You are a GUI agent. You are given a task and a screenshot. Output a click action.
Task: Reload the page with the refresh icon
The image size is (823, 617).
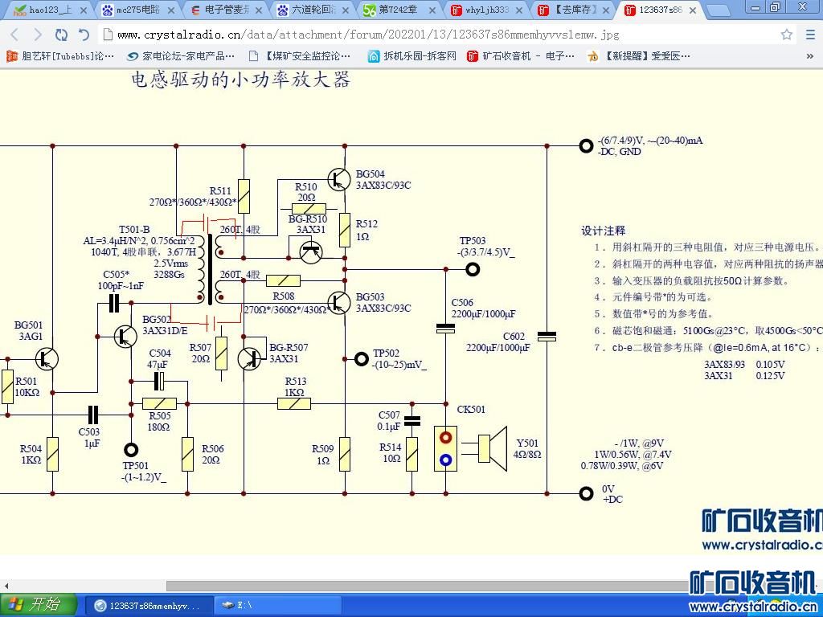tap(61, 35)
